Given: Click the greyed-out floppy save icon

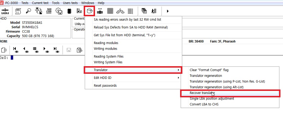Looking at the screenshot, I should point(68,50).
